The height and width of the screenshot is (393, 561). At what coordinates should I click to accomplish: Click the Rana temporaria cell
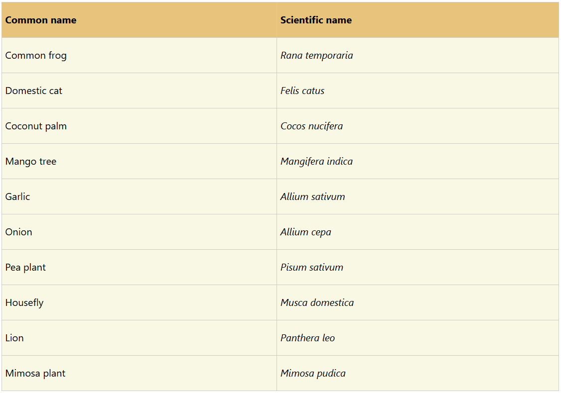click(x=316, y=56)
